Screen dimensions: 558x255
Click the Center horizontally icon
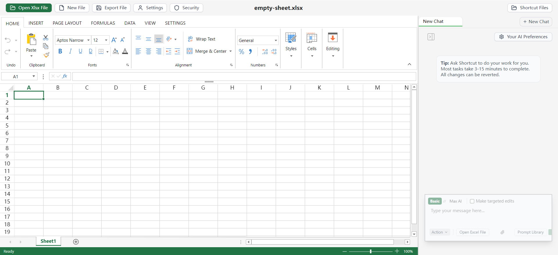click(x=149, y=51)
